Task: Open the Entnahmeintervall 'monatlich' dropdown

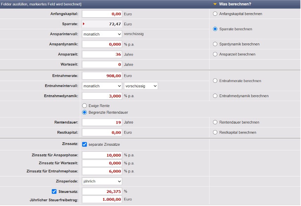Action: [x=102, y=86]
